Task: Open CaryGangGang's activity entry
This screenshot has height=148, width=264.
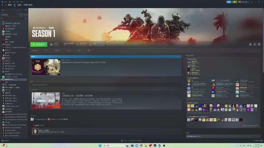Action: [x=49, y=119]
